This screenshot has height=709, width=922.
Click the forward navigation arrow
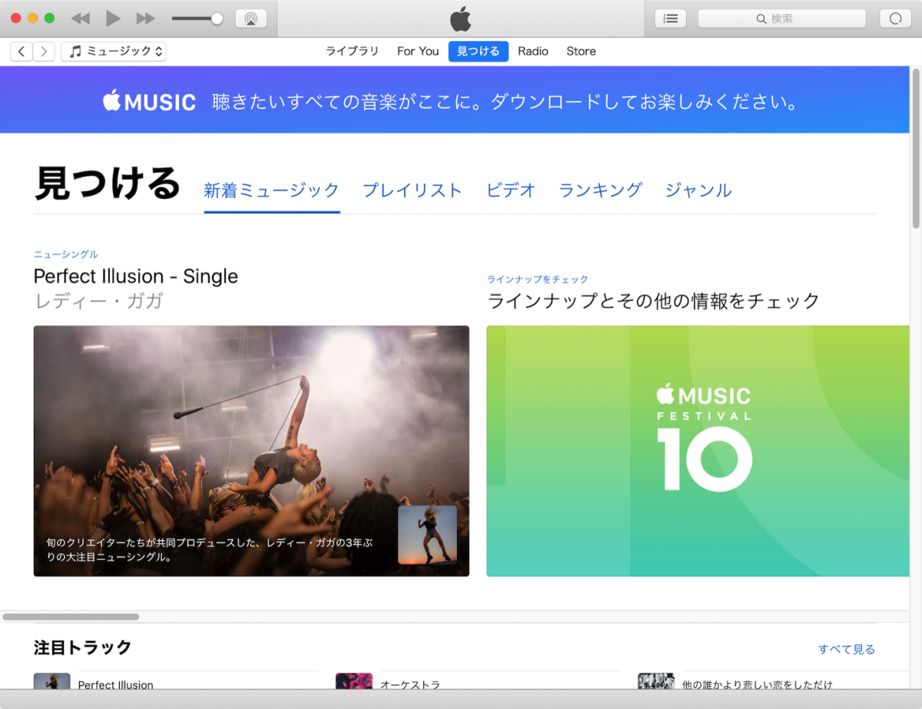[44, 51]
